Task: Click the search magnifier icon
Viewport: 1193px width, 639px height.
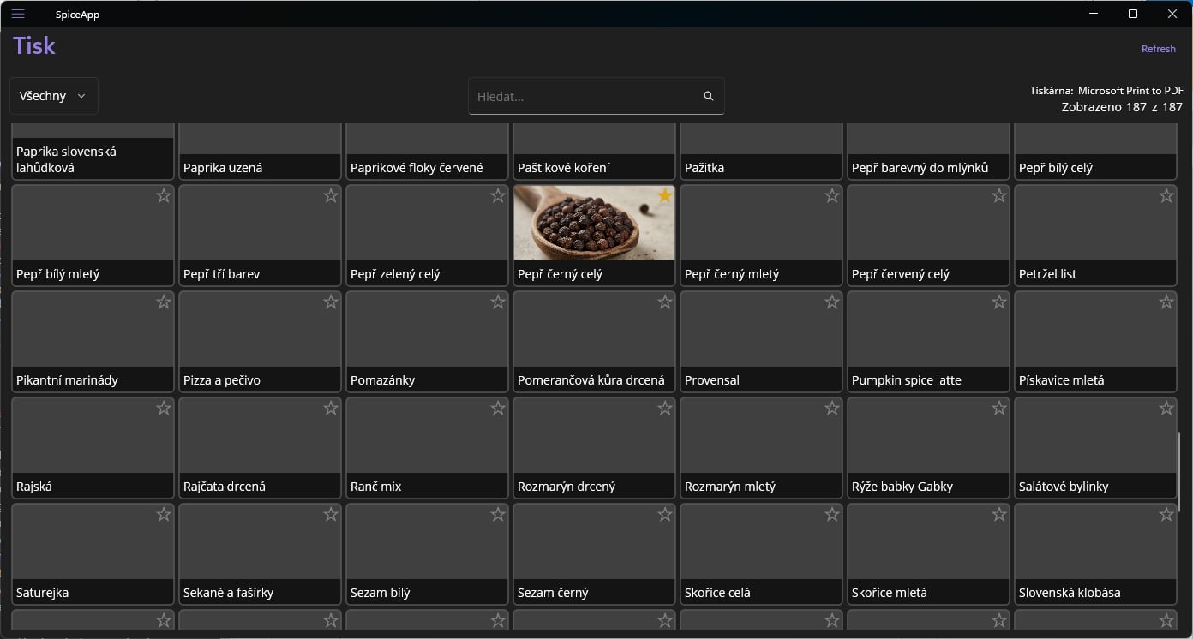Action: tap(708, 96)
